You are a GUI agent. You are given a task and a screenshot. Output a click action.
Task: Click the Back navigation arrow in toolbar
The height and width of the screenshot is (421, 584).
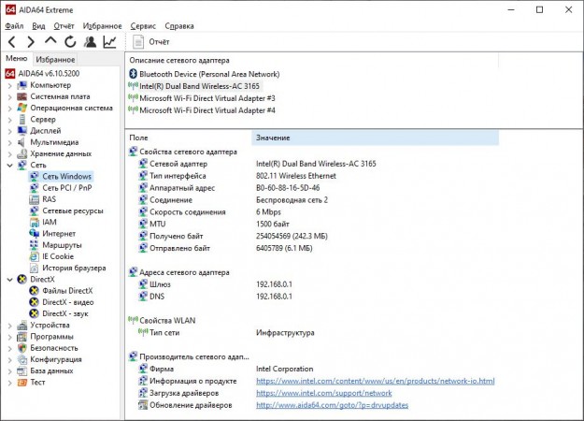(x=11, y=41)
